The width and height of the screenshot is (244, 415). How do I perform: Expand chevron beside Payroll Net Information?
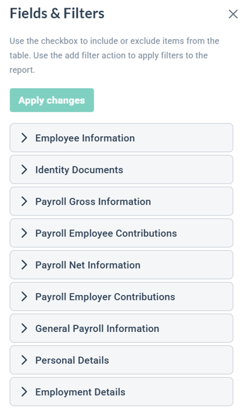(x=24, y=265)
